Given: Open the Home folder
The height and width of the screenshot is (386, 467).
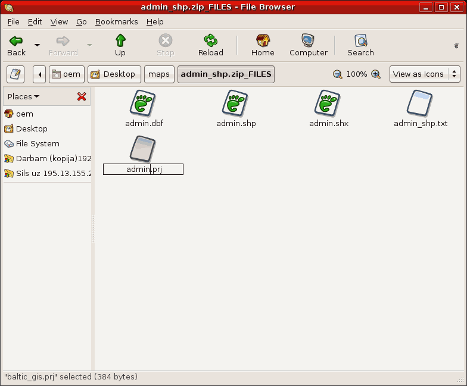Looking at the screenshot, I should (263, 45).
